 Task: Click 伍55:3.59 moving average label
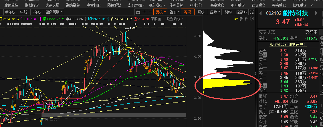coord(141,19)
